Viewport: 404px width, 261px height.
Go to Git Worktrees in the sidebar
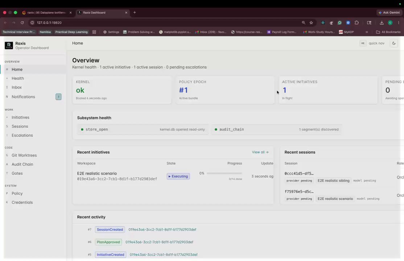24,156
